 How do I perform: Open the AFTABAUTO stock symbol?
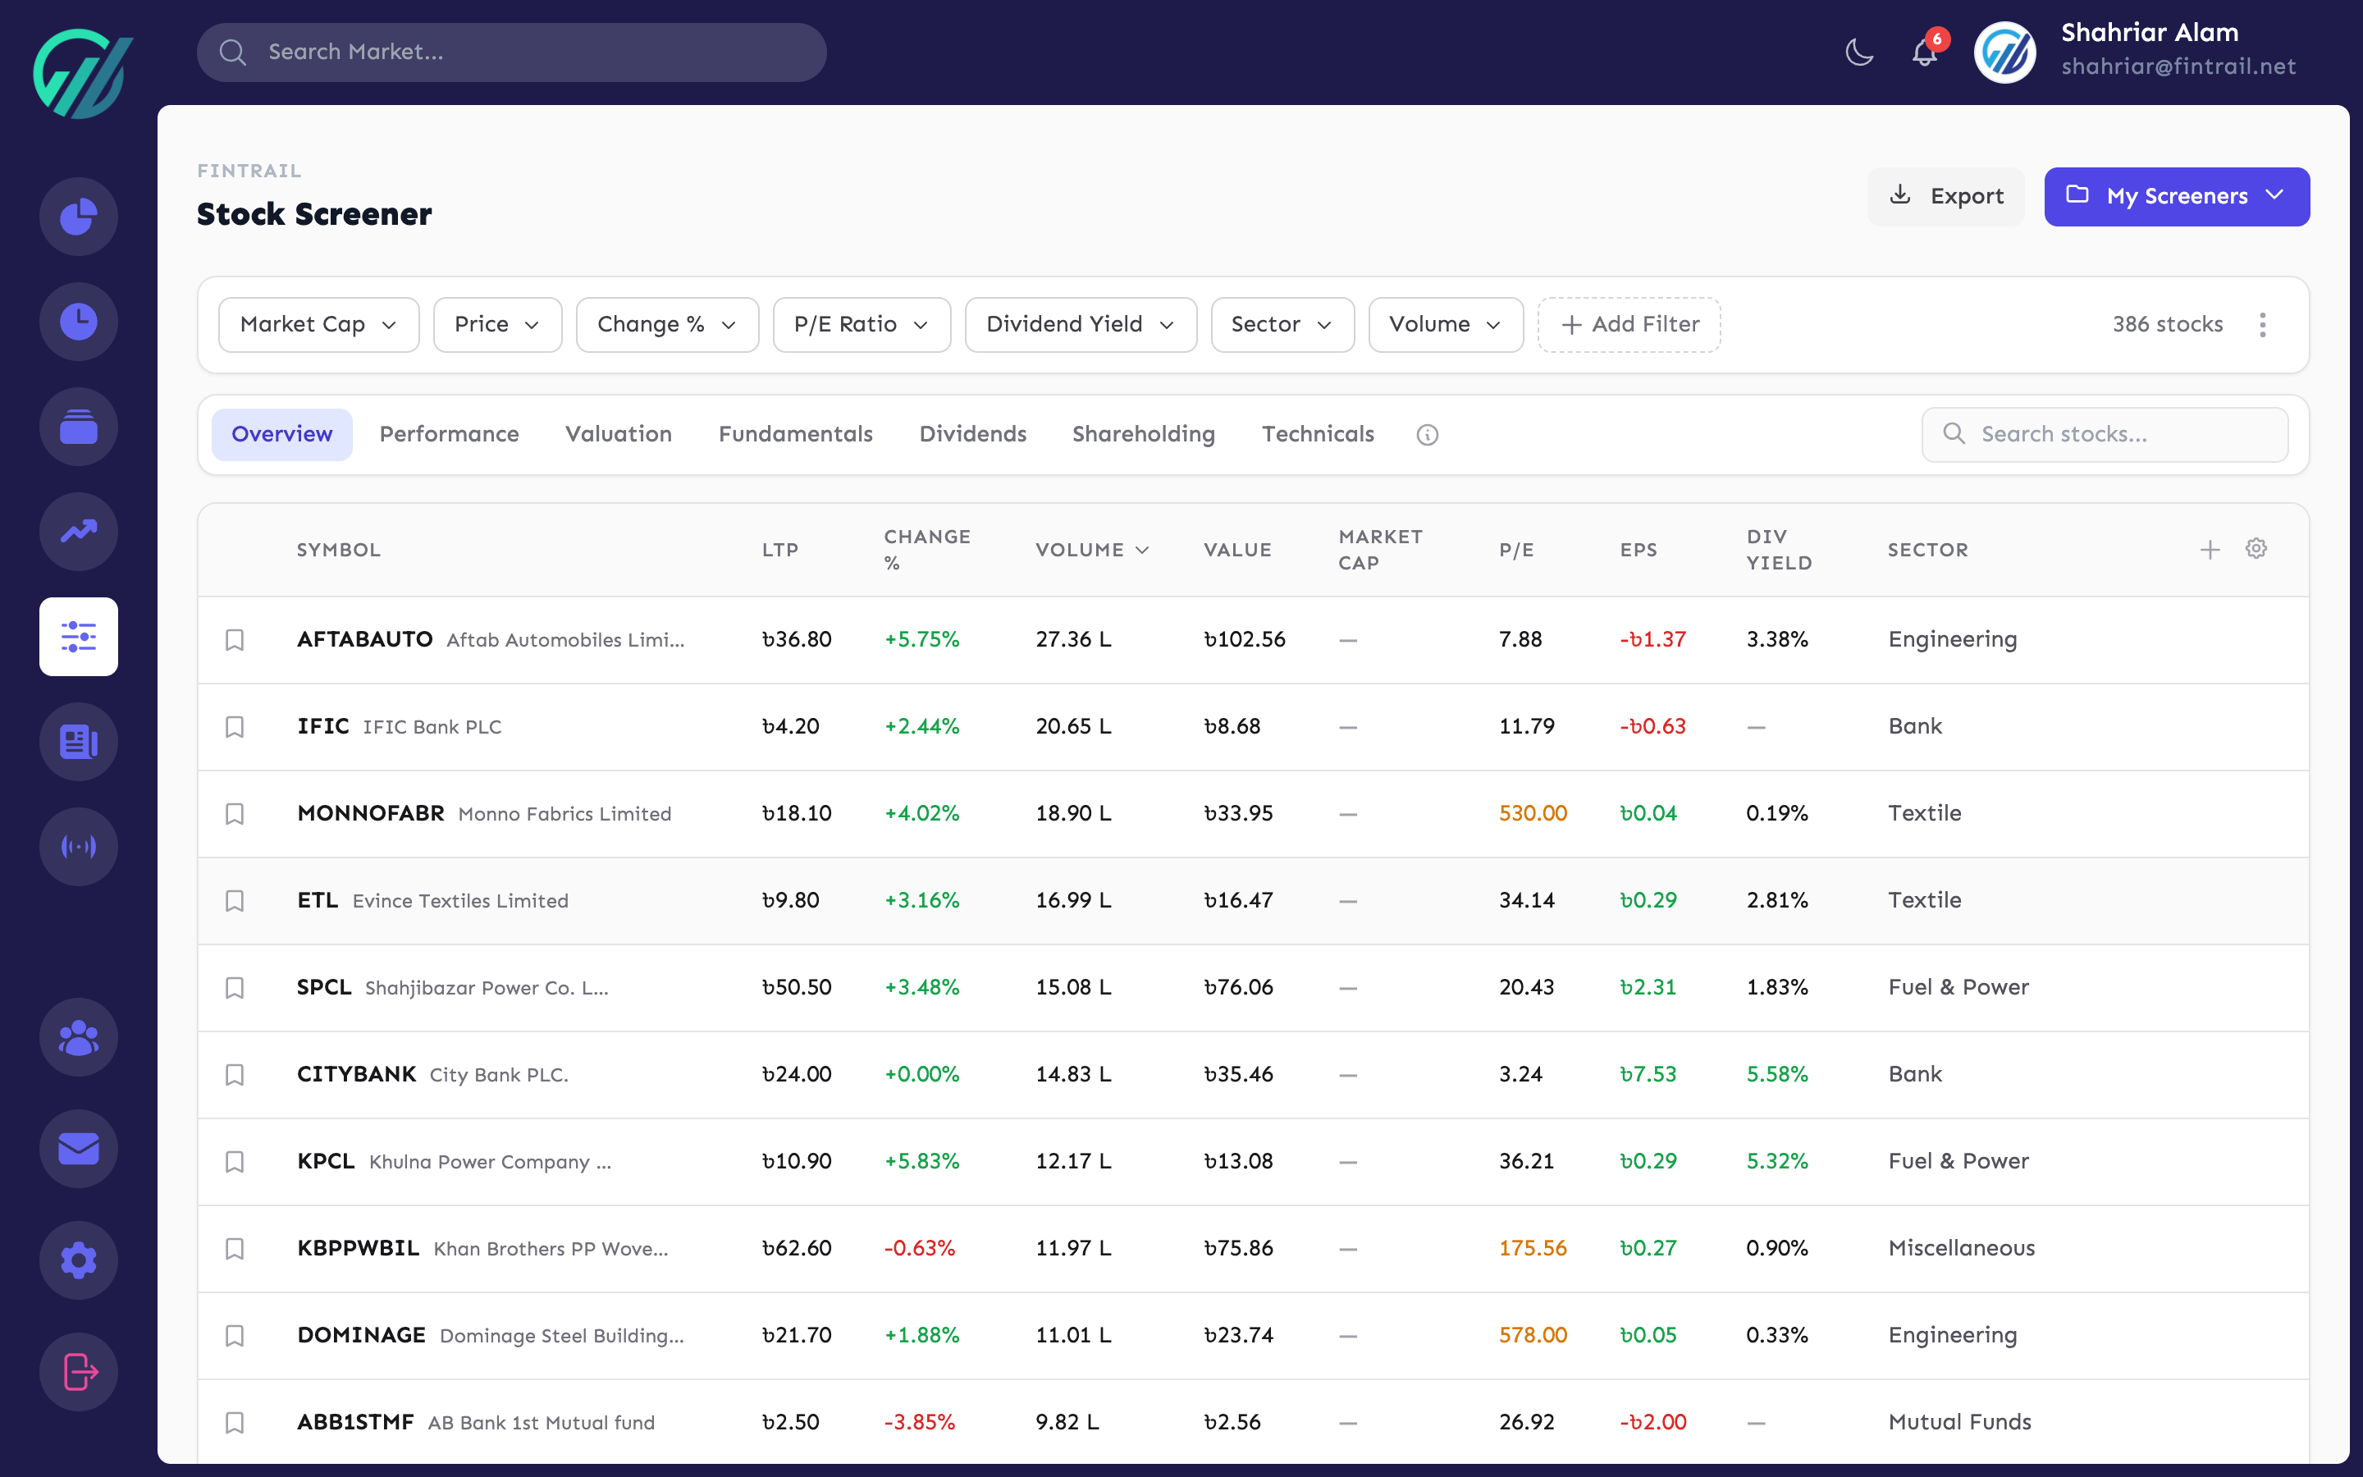tap(364, 639)
